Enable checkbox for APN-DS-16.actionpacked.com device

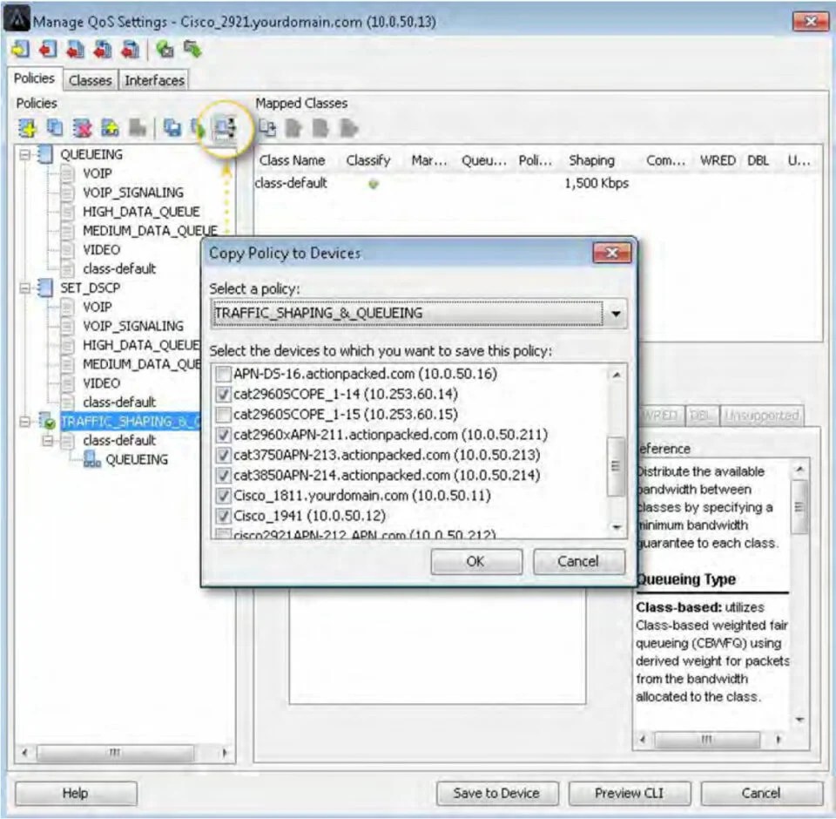click(223, 373)
